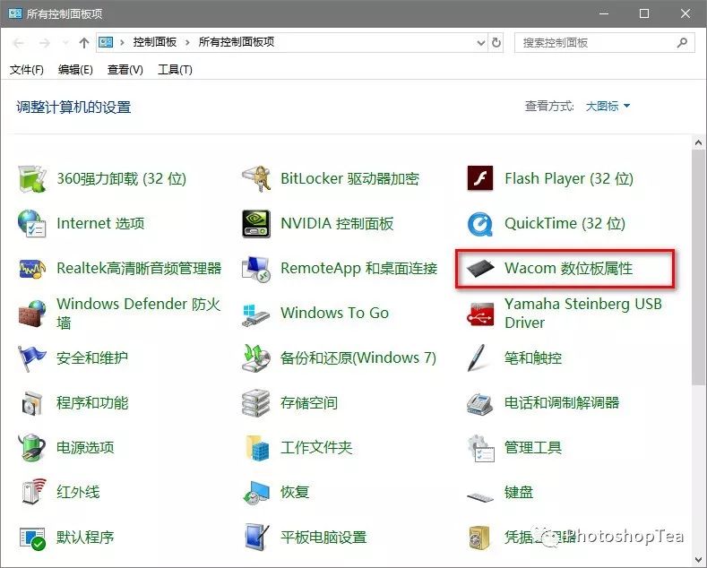Click the 红外线 icon
Image resolution: width=707 pixels, height=568 pixels.
[33, 491]
